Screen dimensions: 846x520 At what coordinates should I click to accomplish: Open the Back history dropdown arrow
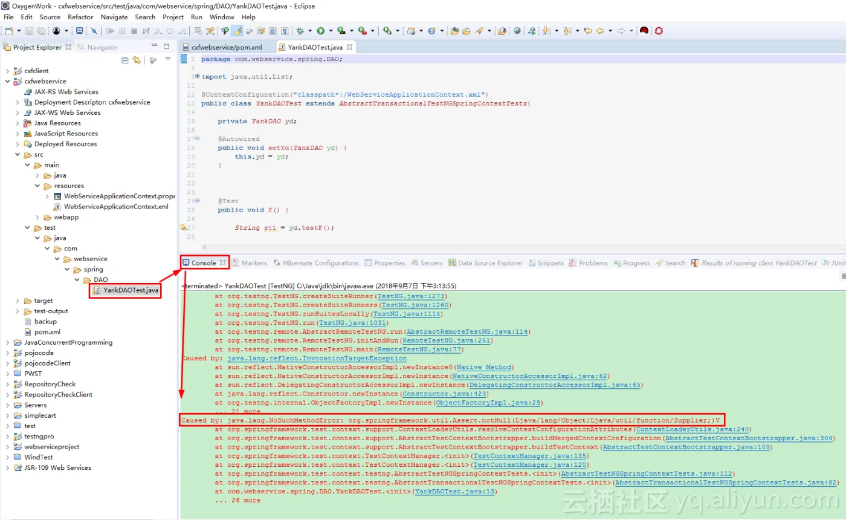click(x=610, y=30)
